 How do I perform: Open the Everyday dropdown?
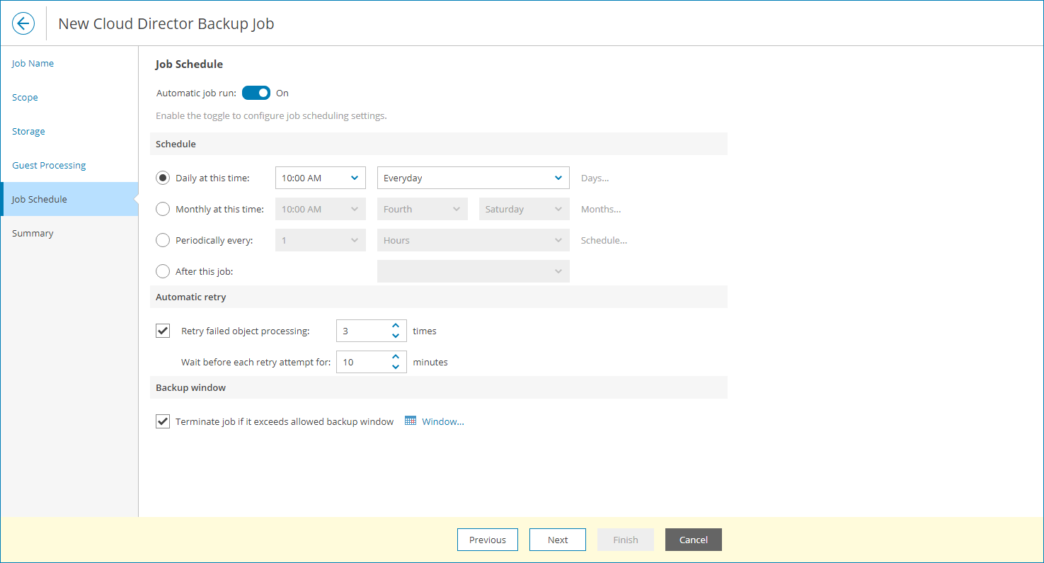coord(473,178)
